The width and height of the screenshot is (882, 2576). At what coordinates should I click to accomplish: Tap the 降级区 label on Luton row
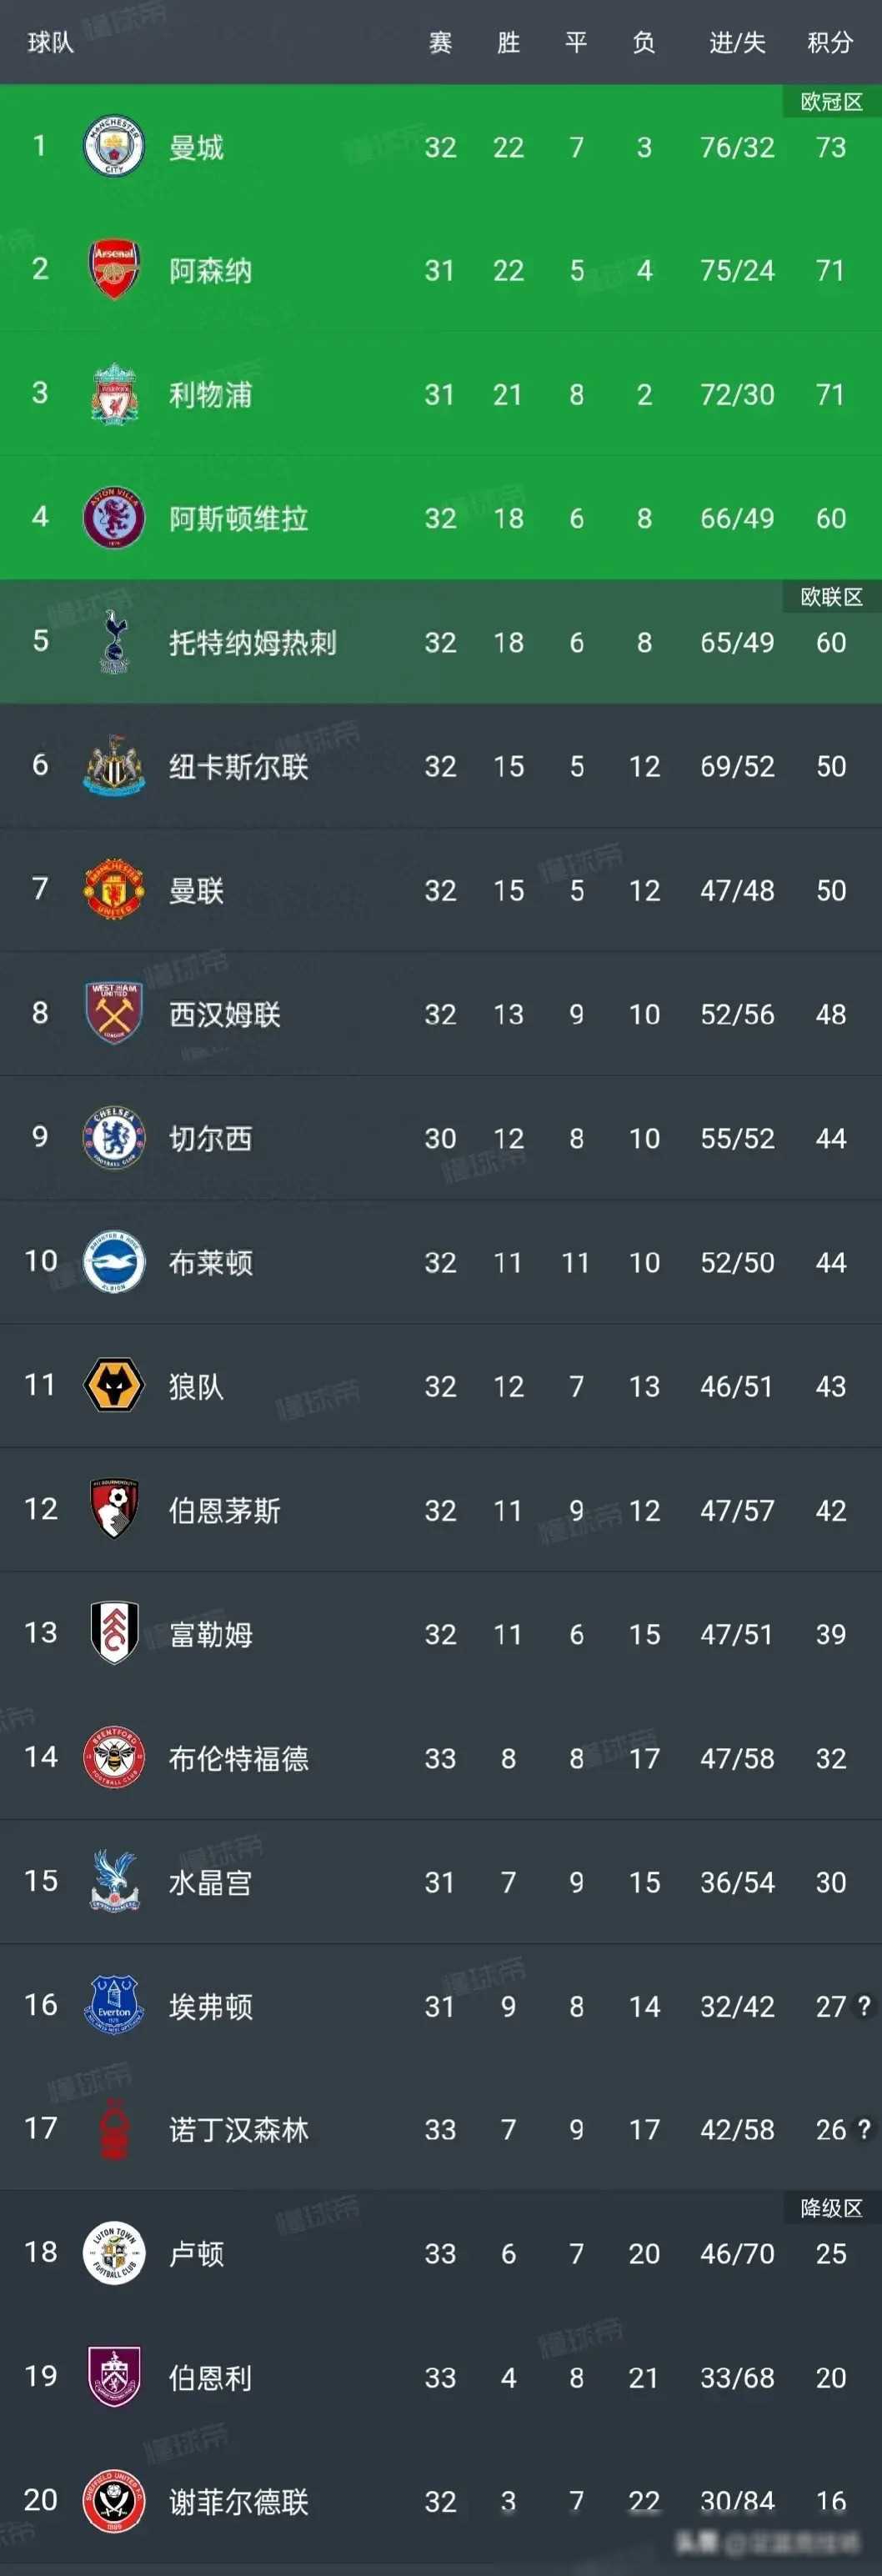(x=831, y=2208)
